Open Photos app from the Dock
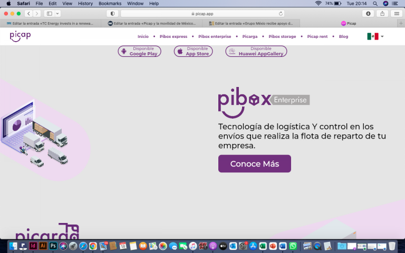 tap(163, 246)
